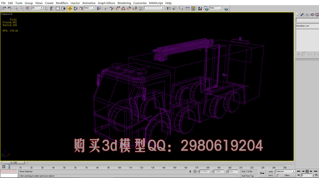Click the Align tool icon
Image resolution: width=319 pixels, height=178 pixels.
tap(174, 8)
